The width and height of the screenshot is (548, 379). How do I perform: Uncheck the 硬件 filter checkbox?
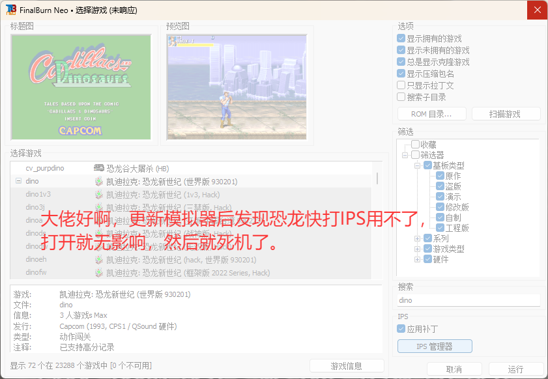(427, 260)
